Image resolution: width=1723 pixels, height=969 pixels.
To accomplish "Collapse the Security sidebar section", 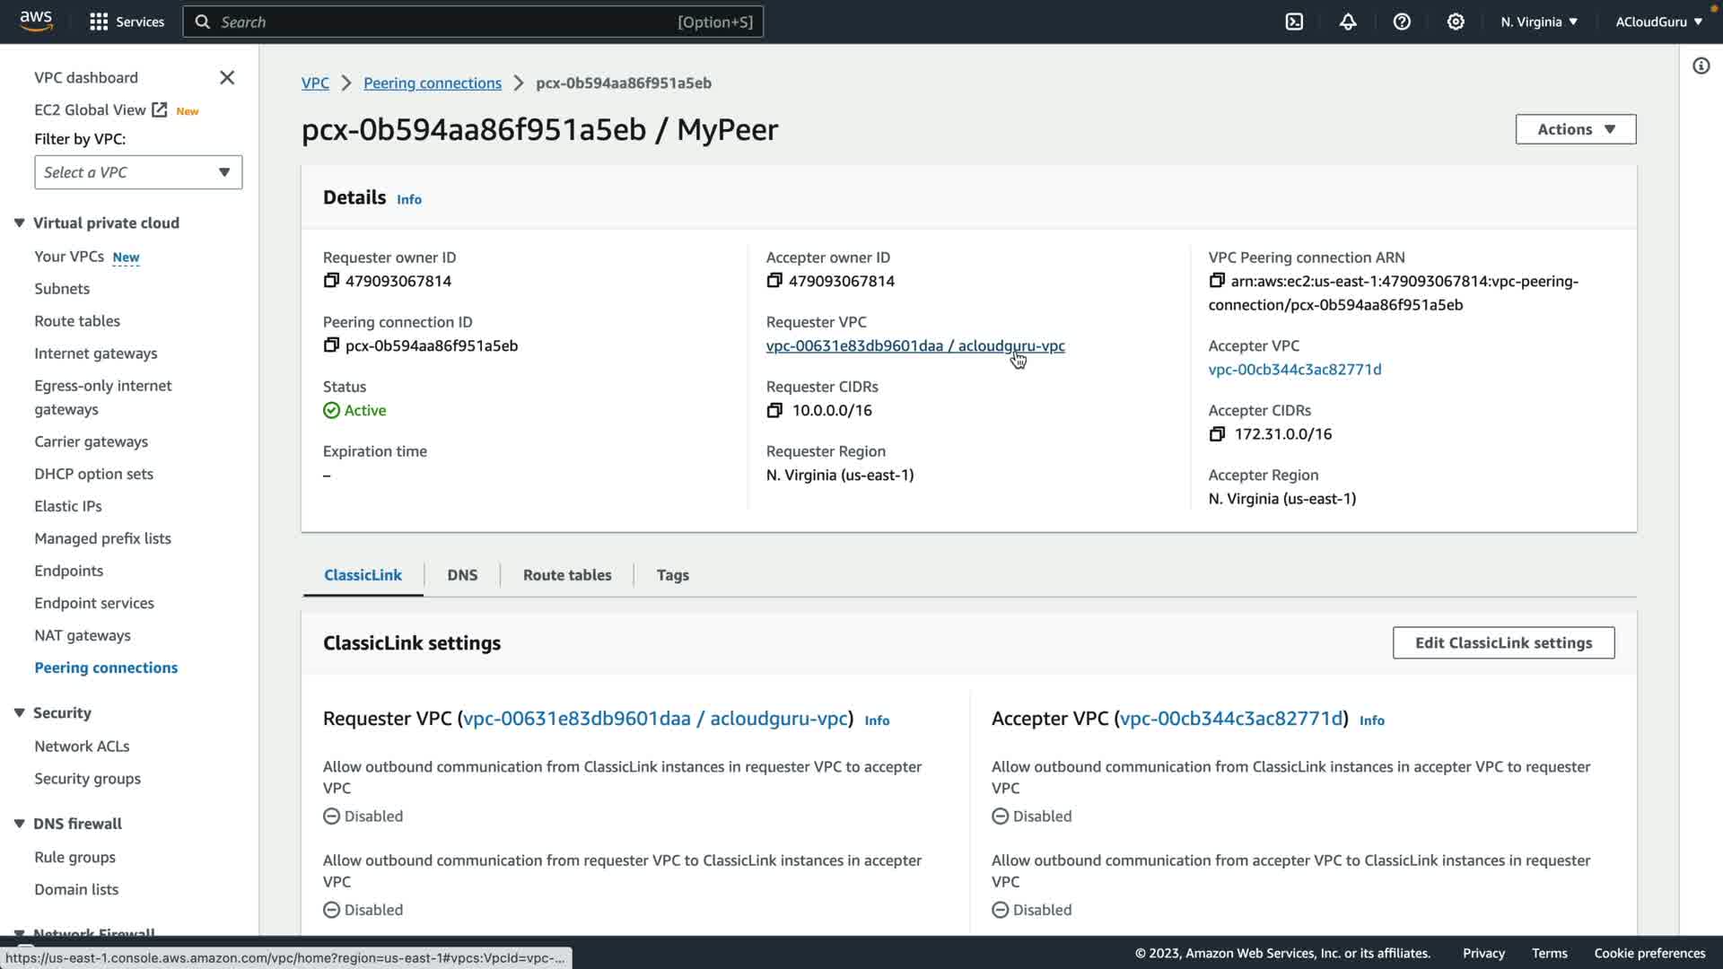I will coord(20,713).
